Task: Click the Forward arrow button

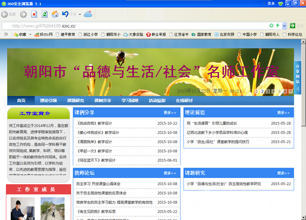Action: click(23, 14)
